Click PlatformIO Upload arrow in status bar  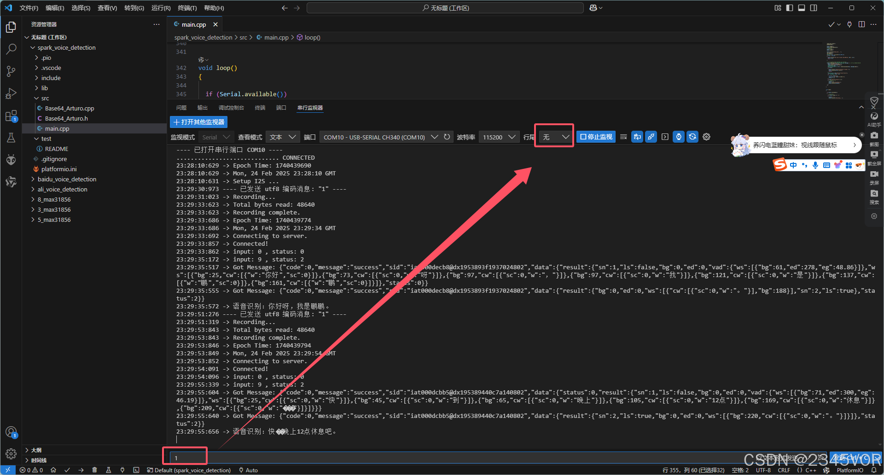[x=81, y=470]
